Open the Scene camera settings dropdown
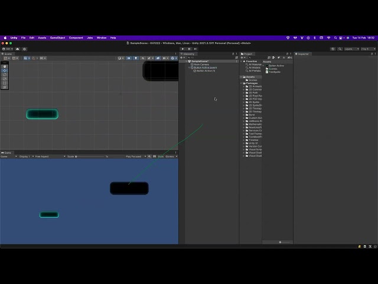Screen dimensions: 378x284 [x=165, y=58]
